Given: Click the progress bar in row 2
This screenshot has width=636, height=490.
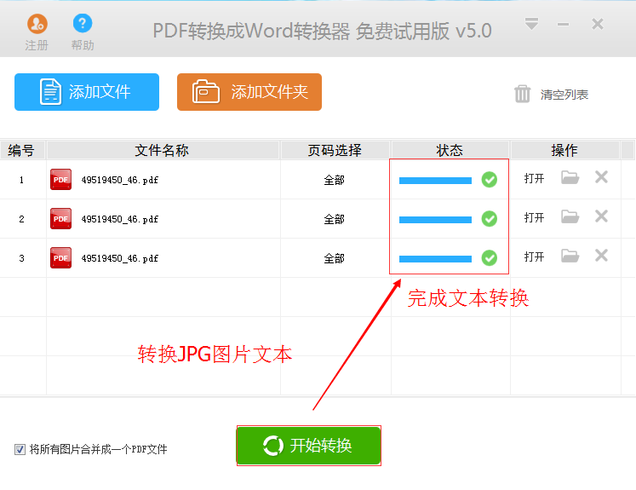Looking at the screenshot, I should pyautogui.click(x=435, y=220).
